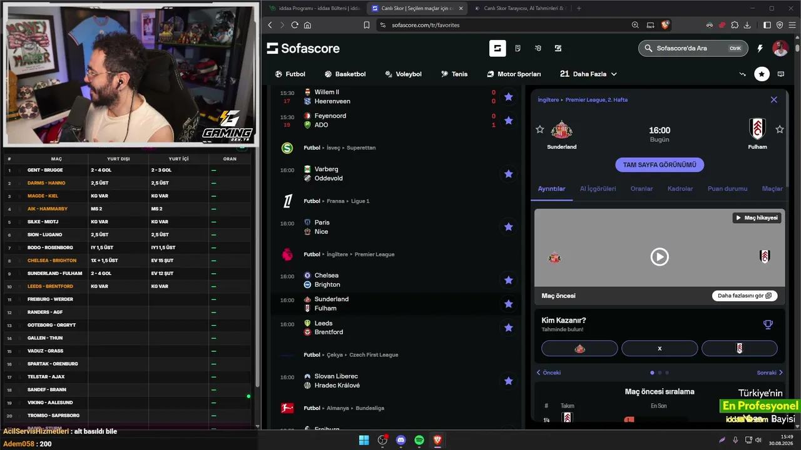Unfavorite the Varberg - Oddevold match

pyautogui.click(x=508, y=174)
